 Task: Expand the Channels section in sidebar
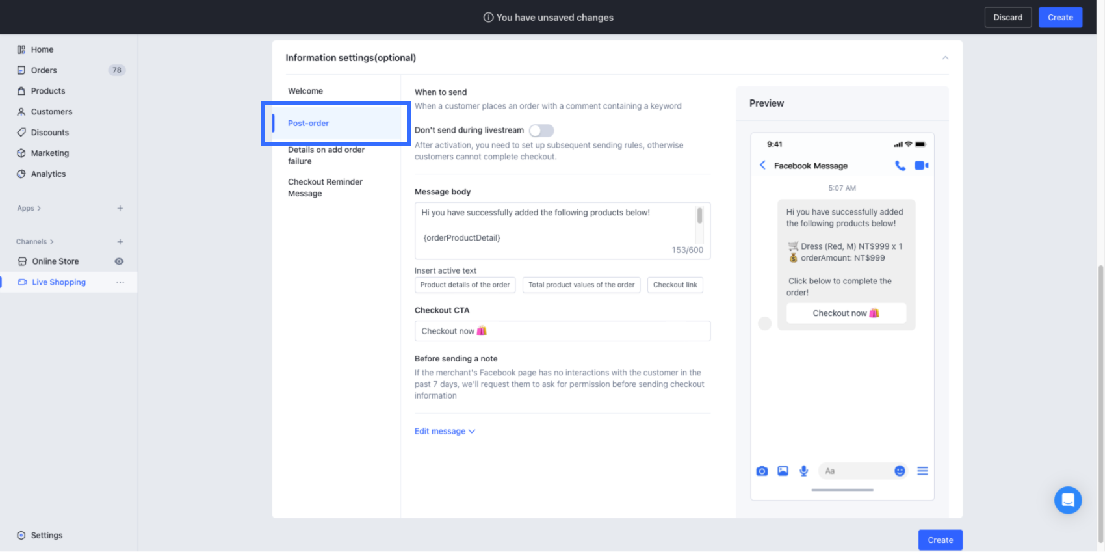coord(35,242)
